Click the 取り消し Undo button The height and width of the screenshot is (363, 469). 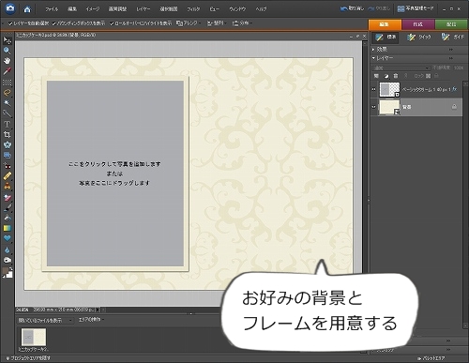tap(352, 8)
